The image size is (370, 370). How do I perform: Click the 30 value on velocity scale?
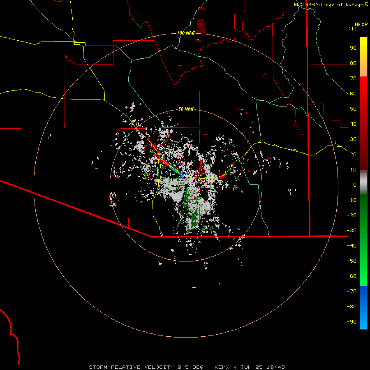pyautogui.click(x=353, y=139)
